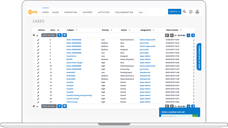The image size is (228, 128).
Task: Open the user profile avatar
Action: click(x=197, y=12)
